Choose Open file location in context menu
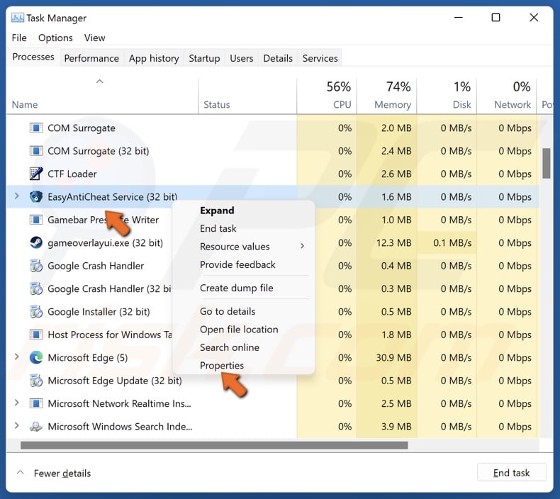This screenshot has height=499, width=560. (x=244, y=330)
